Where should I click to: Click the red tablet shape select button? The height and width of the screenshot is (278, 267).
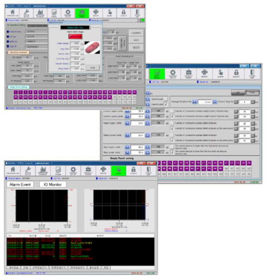(75, 36)
